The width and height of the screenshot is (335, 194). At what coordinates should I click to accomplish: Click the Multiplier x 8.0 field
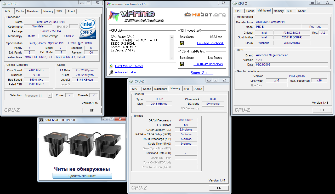(x=37, y=75)
